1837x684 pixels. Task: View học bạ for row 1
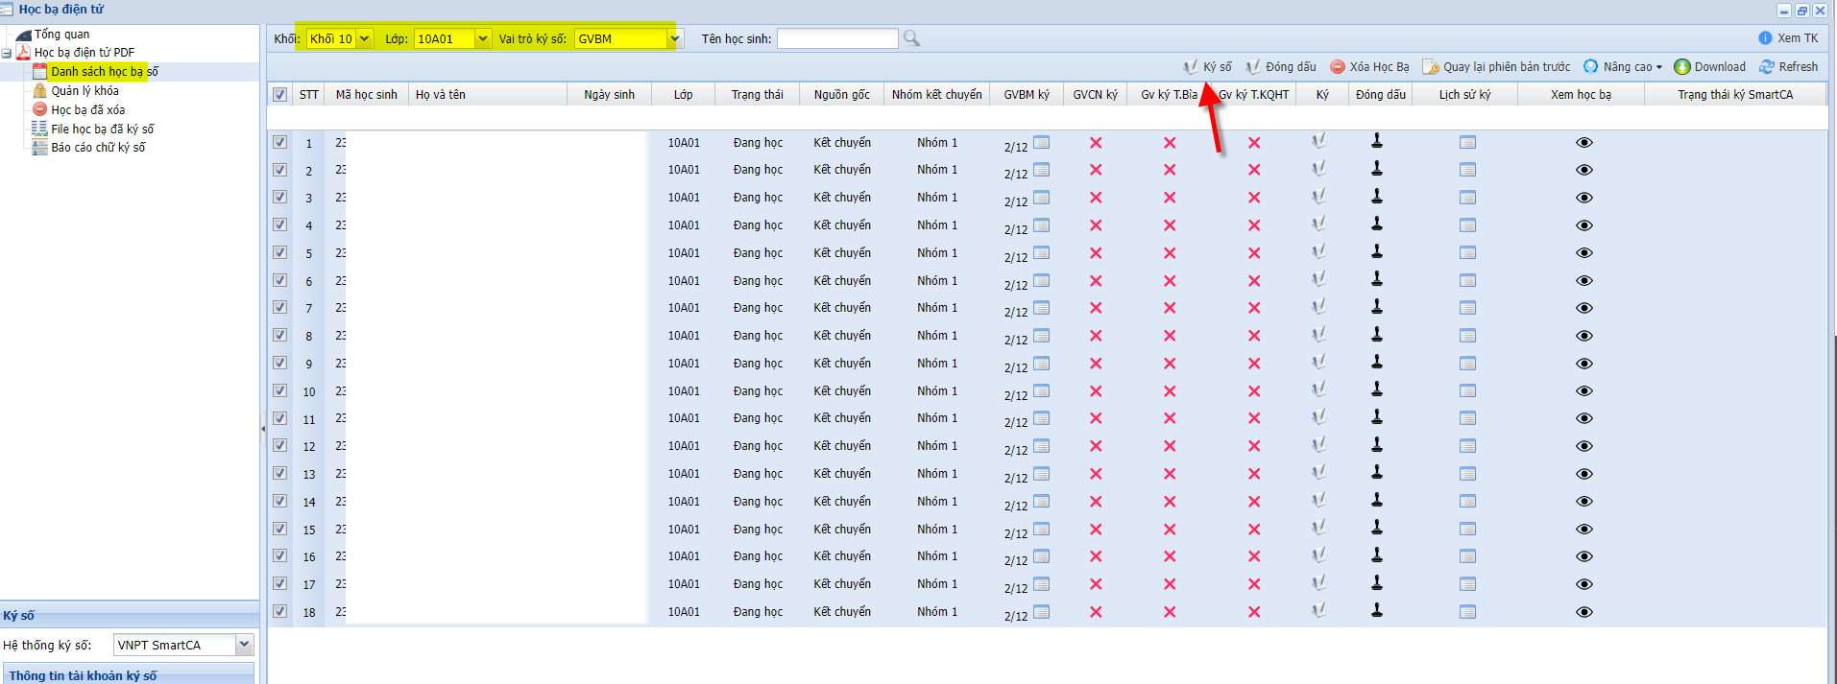pos(1584,143)
